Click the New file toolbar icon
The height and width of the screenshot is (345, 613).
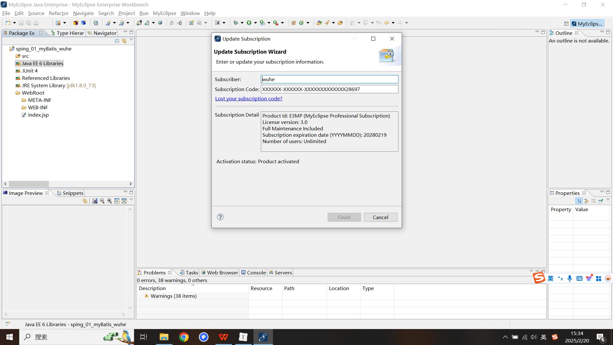(x=8, y=23)
